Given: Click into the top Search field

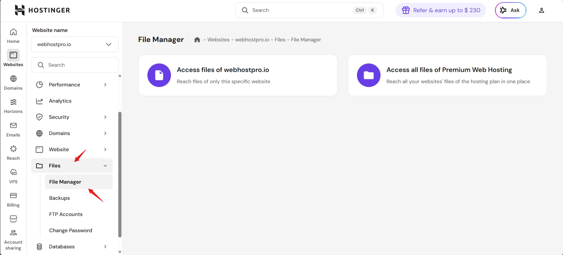Looking at the screenshot, I should tap(309, 10).
